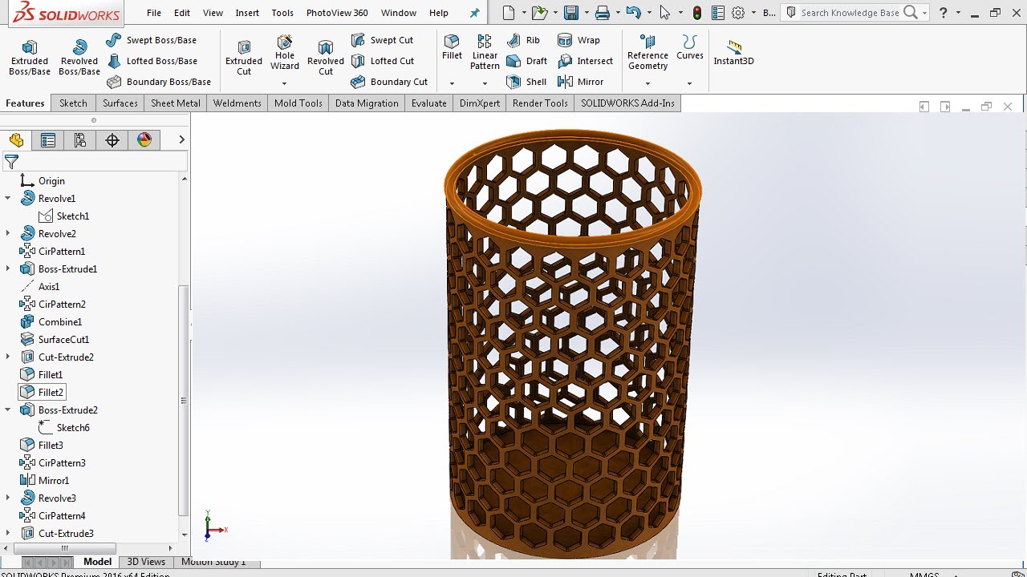Image resolution: width=1027 pixels, height=577 pixels.
Task: Choose the Swept Boss/Base tool
Action: (151, 40)
